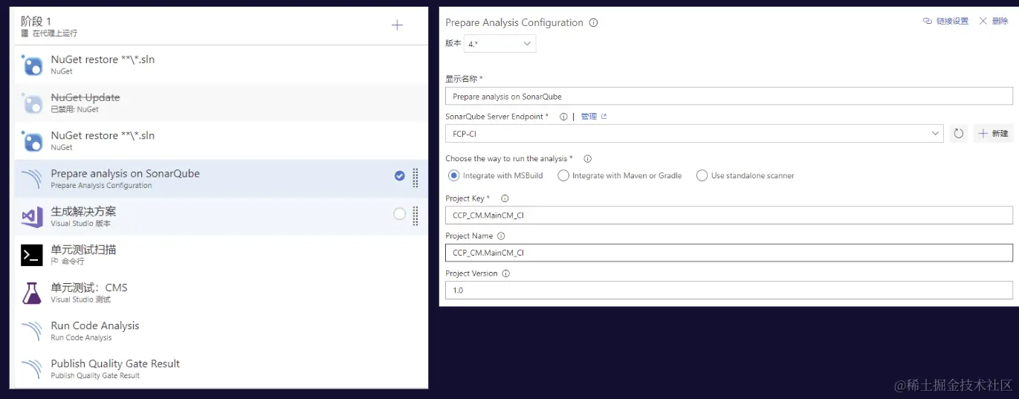Select the checked circle on Prepare analysis task
The height and width of the screenshot is (399, 1019).
(x=400, y=176)
